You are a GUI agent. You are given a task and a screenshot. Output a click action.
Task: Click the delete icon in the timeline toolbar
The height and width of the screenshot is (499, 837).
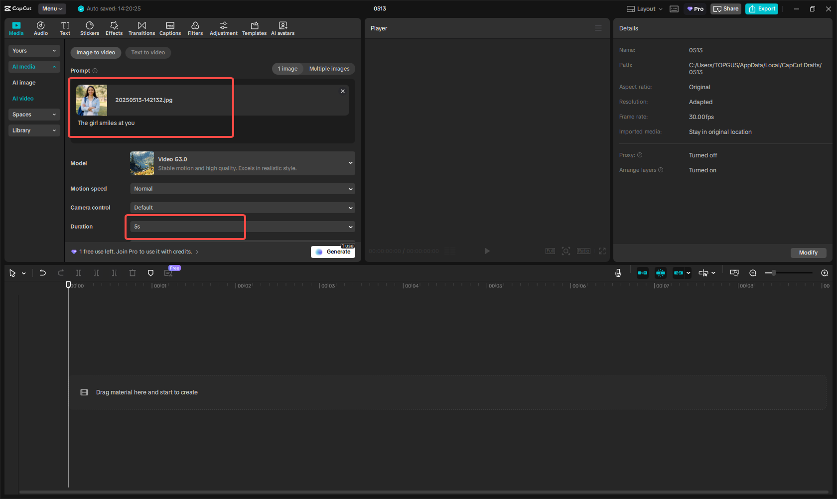[x=133, y=273]
